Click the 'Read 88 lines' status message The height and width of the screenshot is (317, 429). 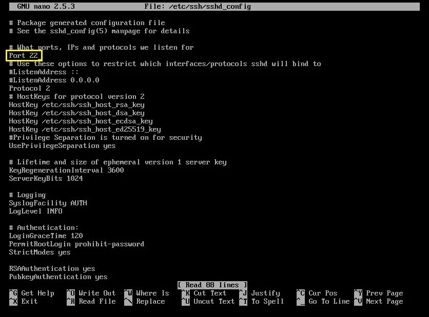[x=212, y=285]
